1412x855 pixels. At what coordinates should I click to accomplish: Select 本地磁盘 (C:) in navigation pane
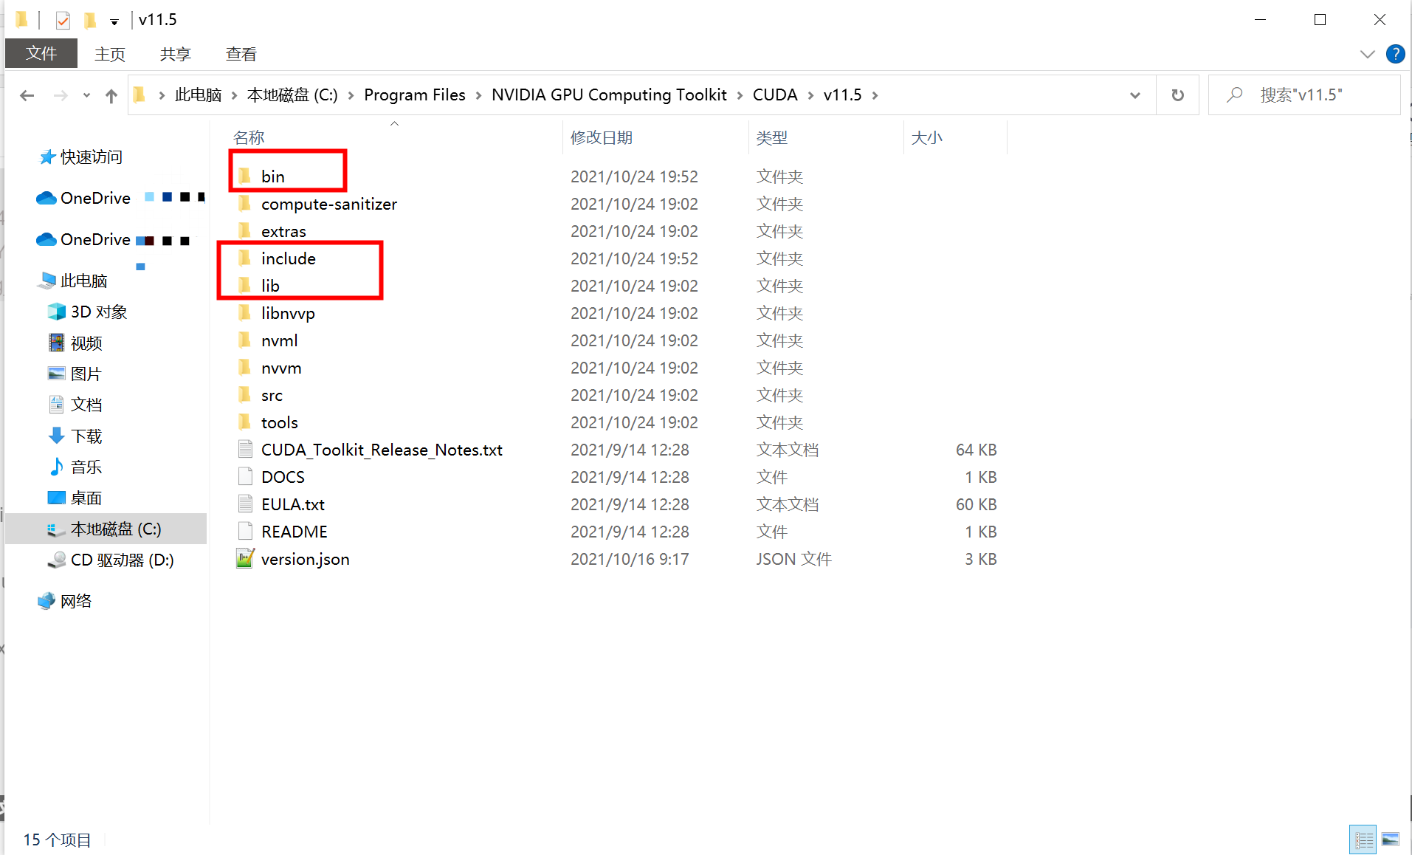click(x=106, y=529)
